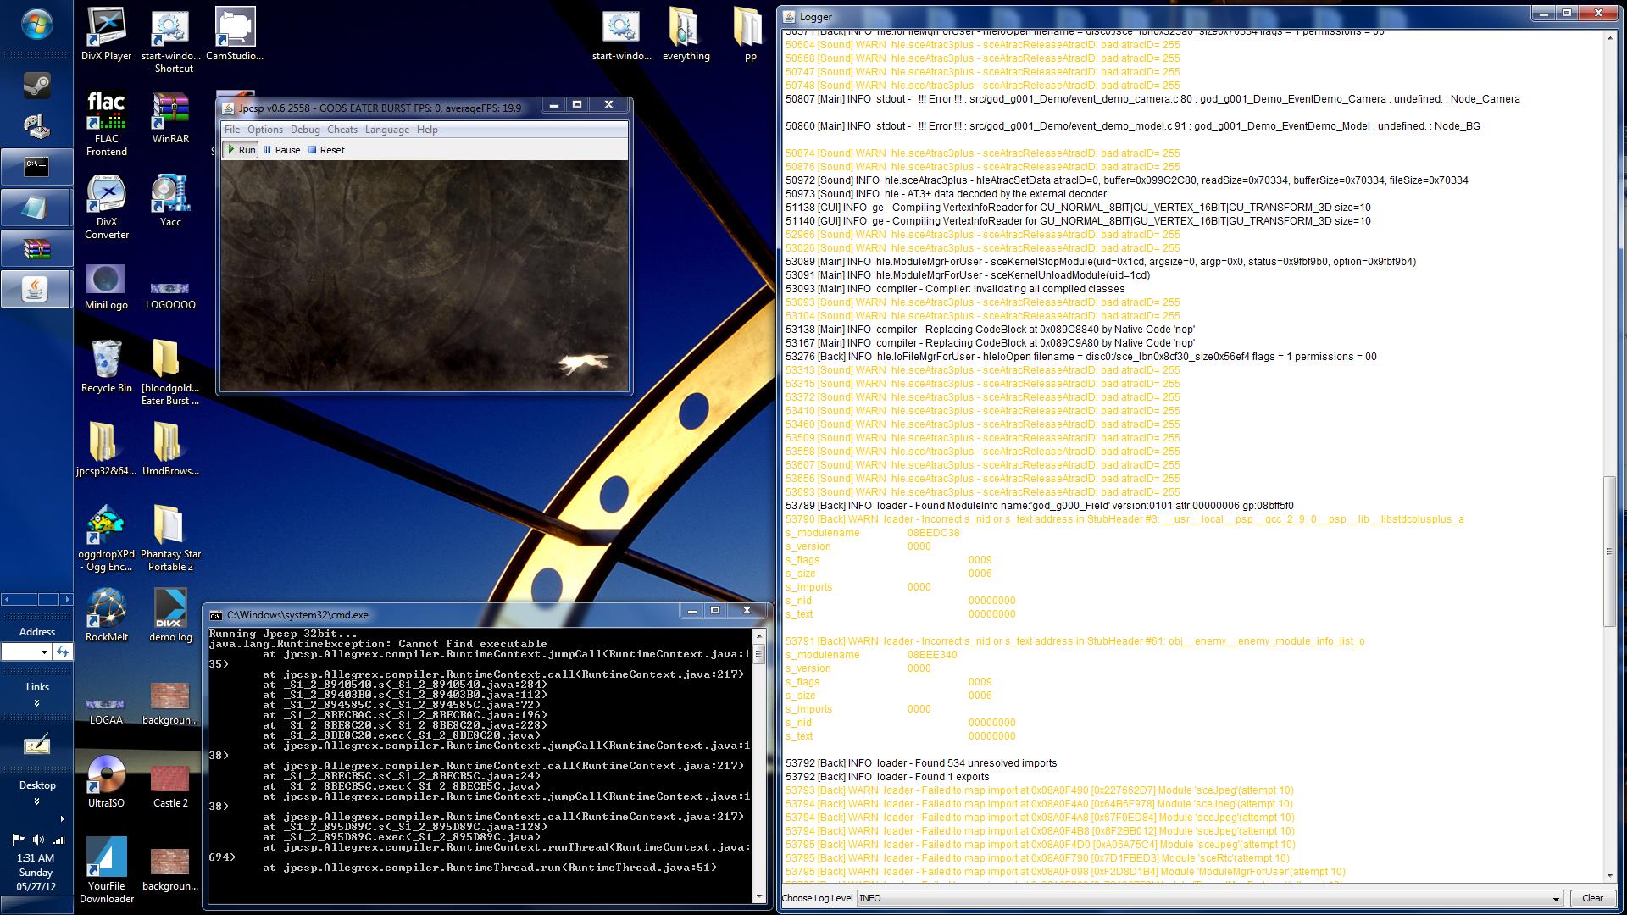Click the Run button in Jpcsp toolbar
The width and height of the screenshot is (1627, 915).
tap(241, 150)
